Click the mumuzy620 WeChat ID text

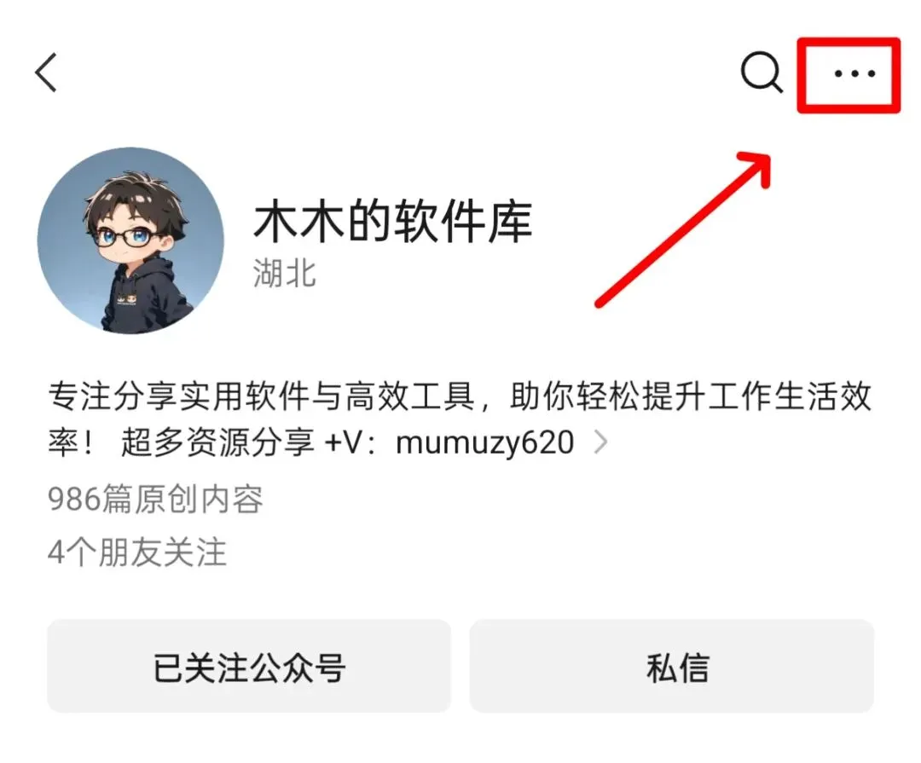485,442
